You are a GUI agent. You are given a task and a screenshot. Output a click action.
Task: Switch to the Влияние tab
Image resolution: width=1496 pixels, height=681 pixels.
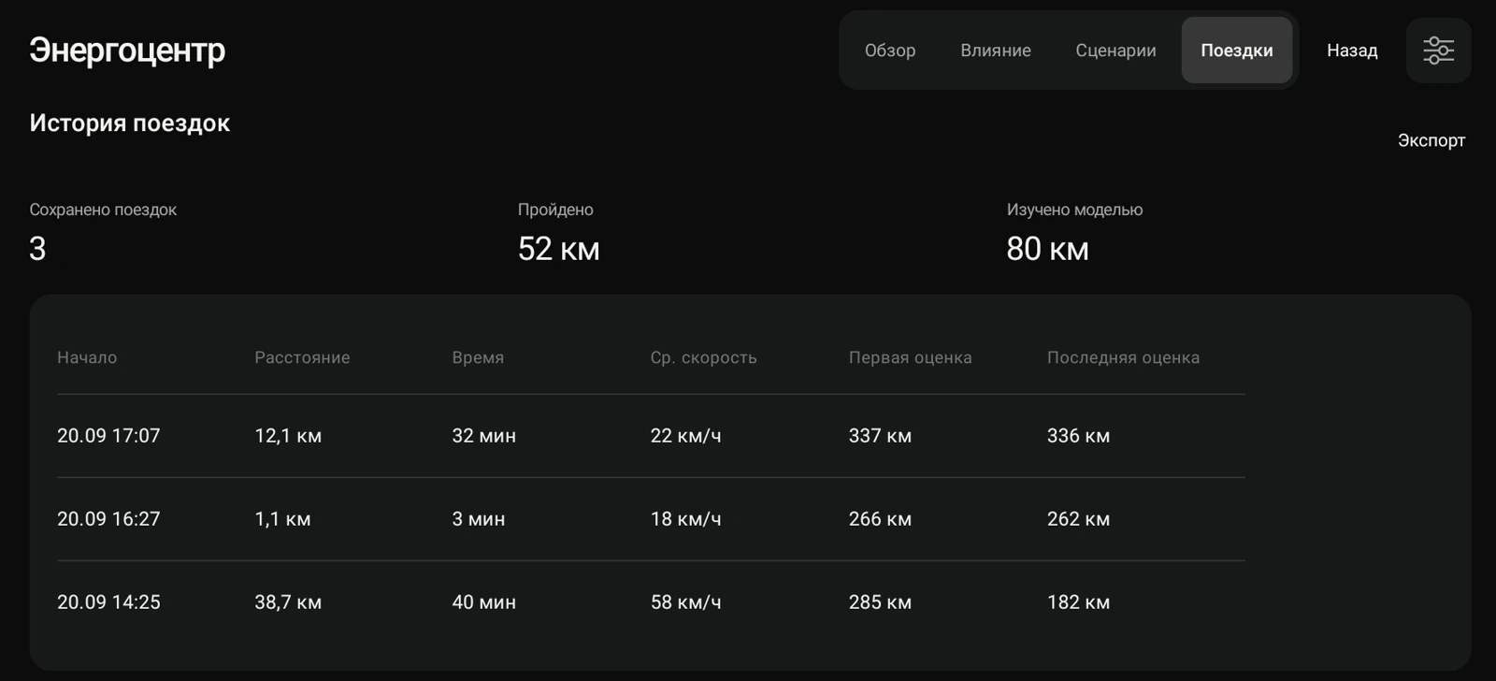pyautogui.click(x=995, y=51)
